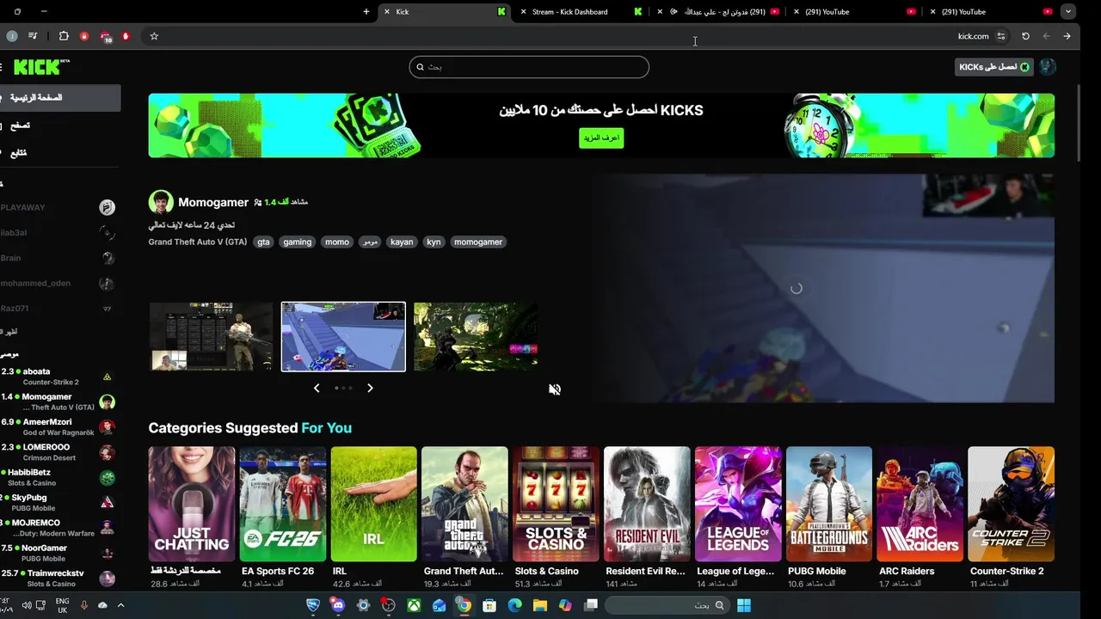1101x619 pixels.
Task: Go to the next featured stream arrow
Action: (x=370, y=389)
